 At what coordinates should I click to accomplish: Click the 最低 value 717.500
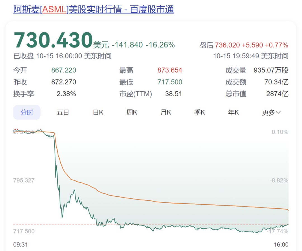pyautogui.click(x=170, y=82)
